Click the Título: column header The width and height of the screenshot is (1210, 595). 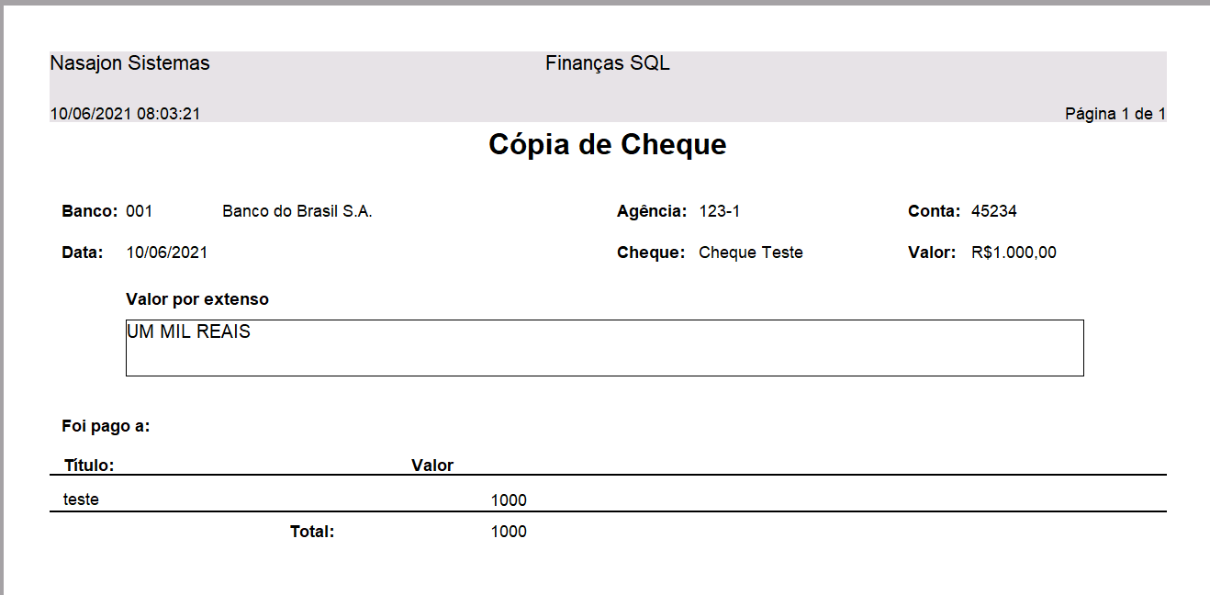[89, 466]
